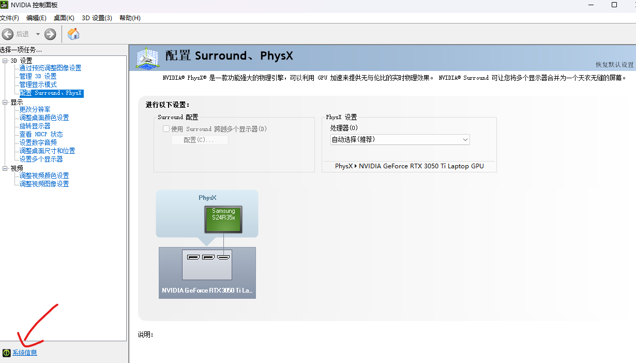Collapse the 3D 设置 tree node

click(x=5, y=61)
